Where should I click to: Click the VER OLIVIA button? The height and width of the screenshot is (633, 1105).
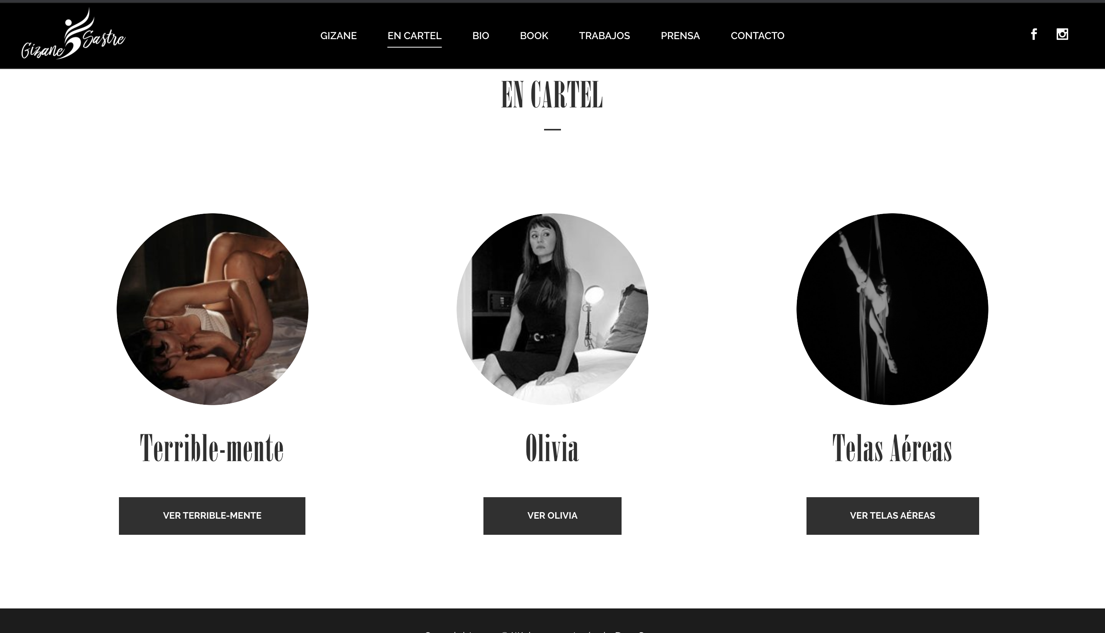click(x=552, y=516)
